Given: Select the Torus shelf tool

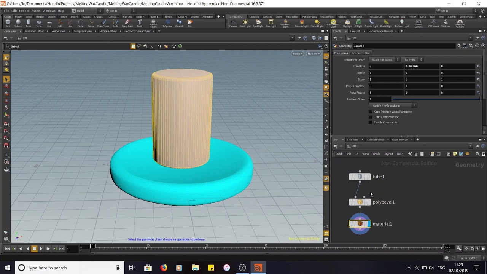Looking at the screenshot, I should point(39,24).
